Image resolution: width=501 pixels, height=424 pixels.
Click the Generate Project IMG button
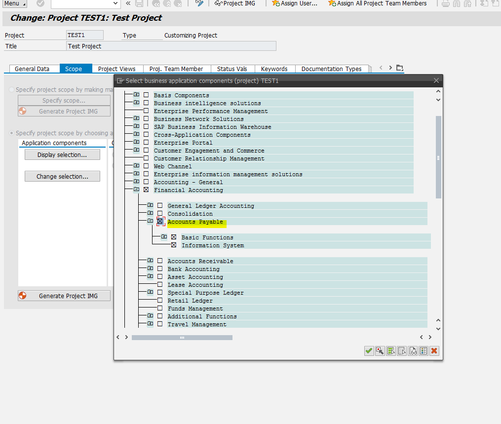click(x=64, y=296)
